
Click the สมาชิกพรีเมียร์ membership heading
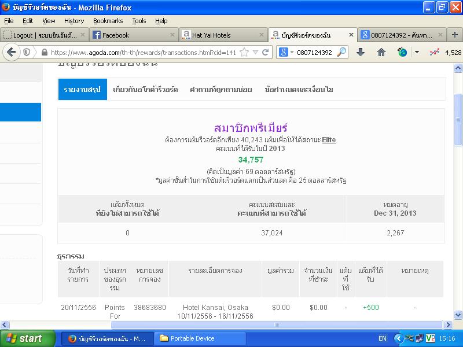coord(251,127)
